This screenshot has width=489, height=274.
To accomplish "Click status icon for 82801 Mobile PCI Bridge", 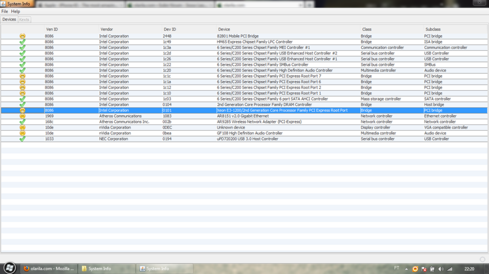I will click(22, 36).
